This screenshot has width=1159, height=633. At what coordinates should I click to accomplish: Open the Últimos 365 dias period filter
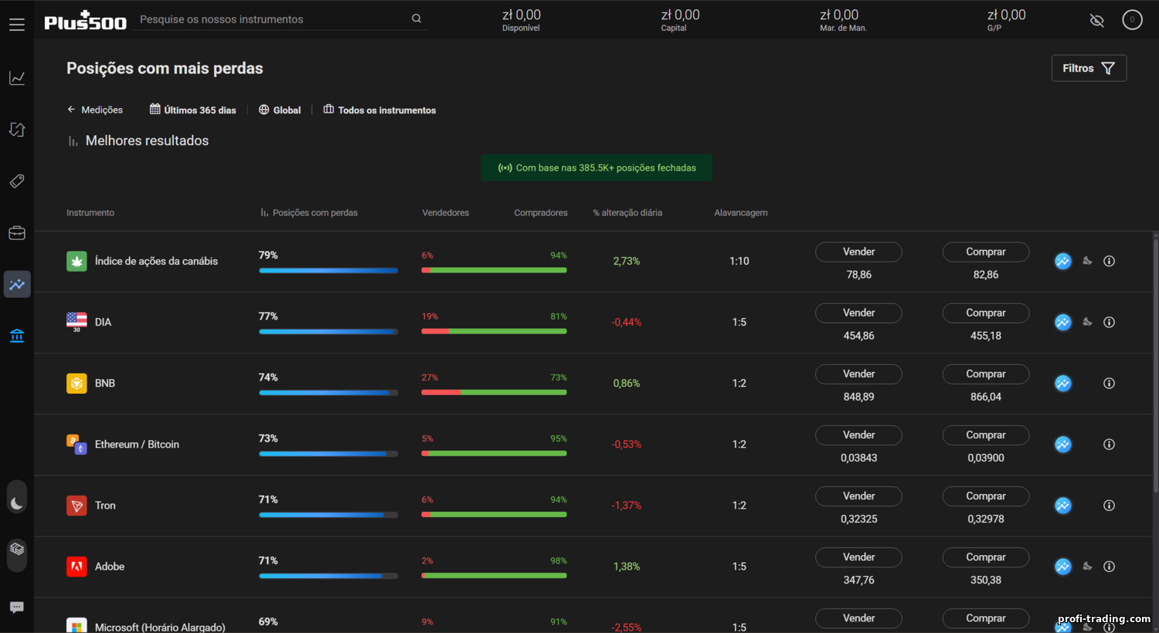point(193,110)
